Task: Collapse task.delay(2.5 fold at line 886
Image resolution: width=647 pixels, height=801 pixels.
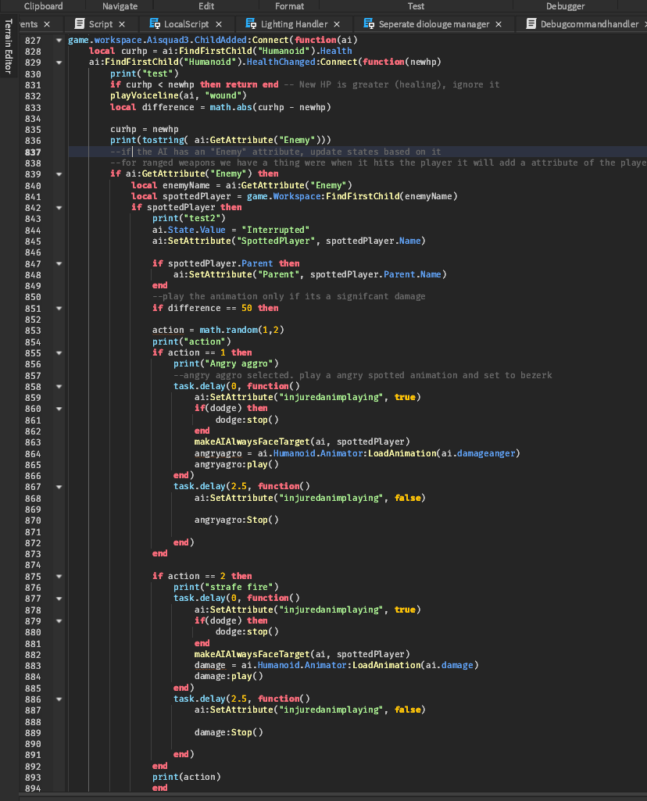Action: [x=59, y=699]
